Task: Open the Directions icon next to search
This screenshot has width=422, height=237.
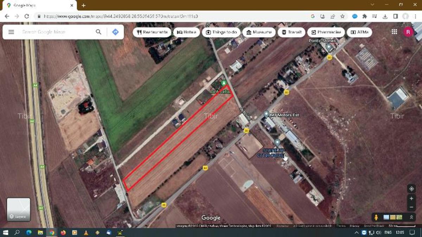Action: tap(116, 32)
